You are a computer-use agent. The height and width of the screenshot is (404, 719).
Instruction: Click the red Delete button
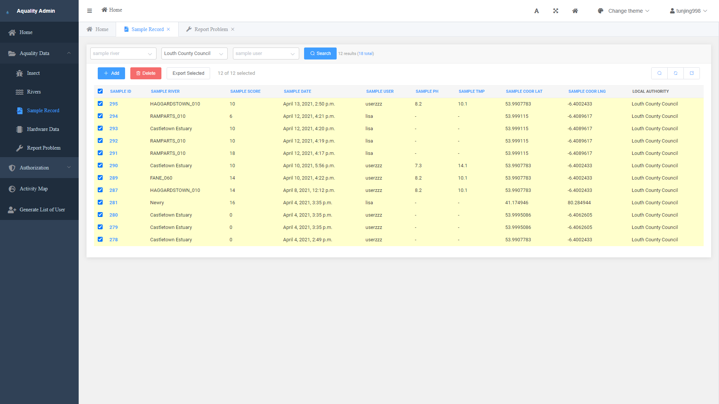146,73
